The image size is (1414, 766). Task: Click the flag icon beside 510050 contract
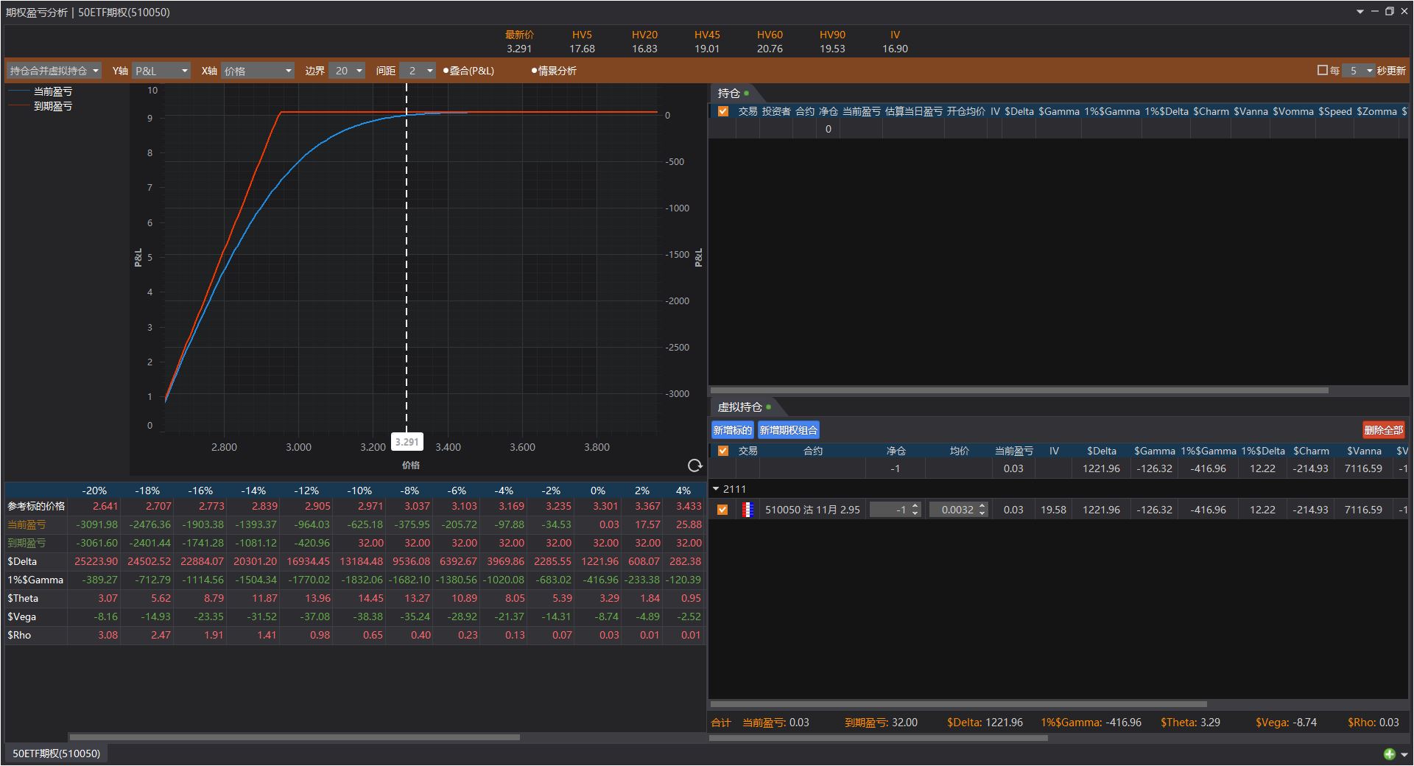(748, 510)
